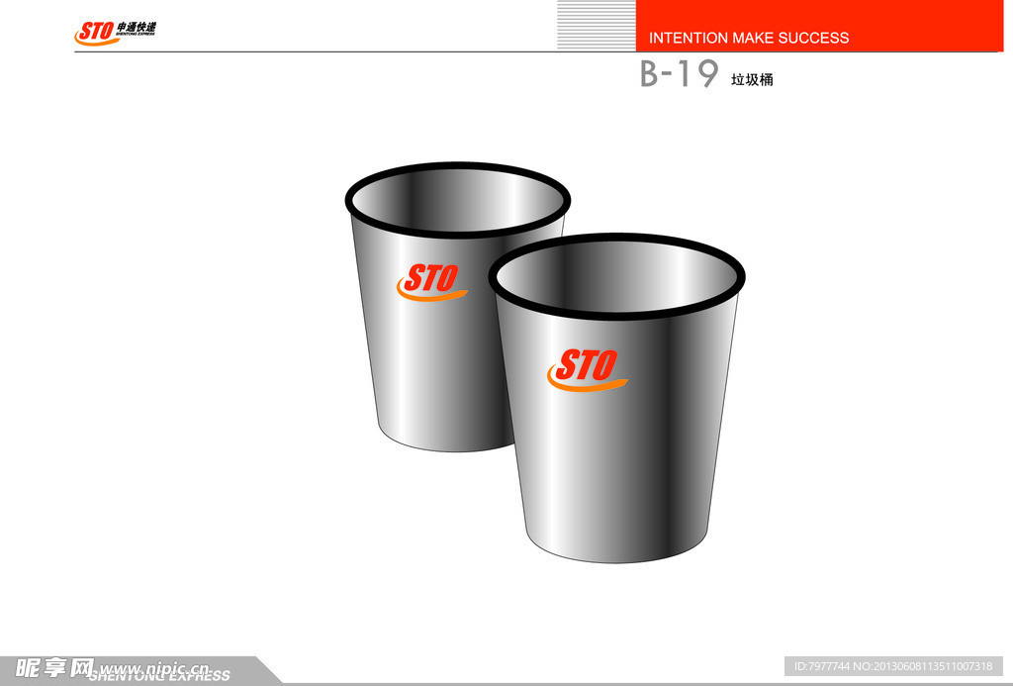Click the '垃圾桶' label next to B-19
This screenshot has width=1013, height=686.
[x=752, y=79]
